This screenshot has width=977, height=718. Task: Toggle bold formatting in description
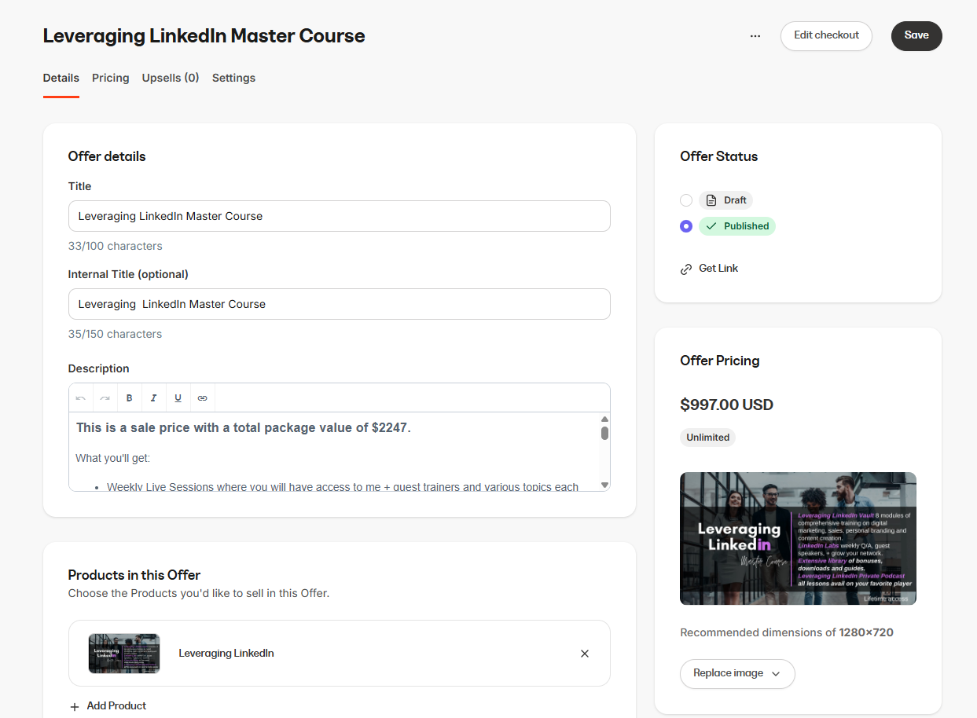tap(130, 398)
